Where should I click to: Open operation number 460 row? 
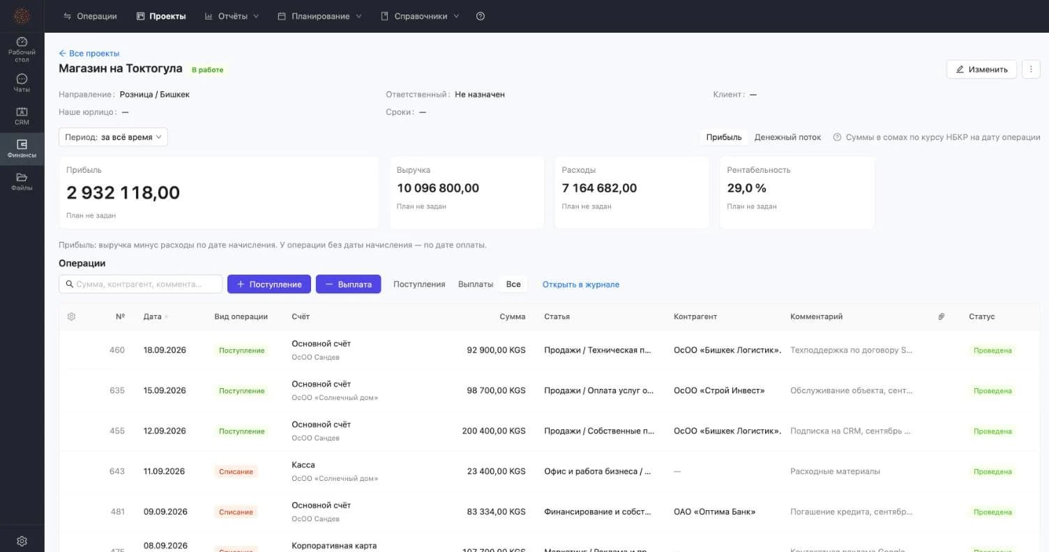pyautogui.click(x=549, y=351)
